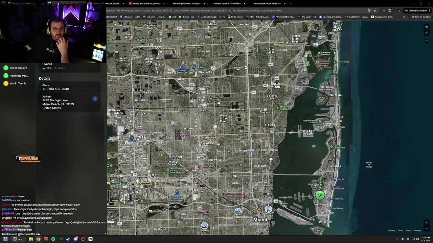Open Google Chrome from the taskbar
This screenshot has height=243, width=433.
(x=38, y=239)
